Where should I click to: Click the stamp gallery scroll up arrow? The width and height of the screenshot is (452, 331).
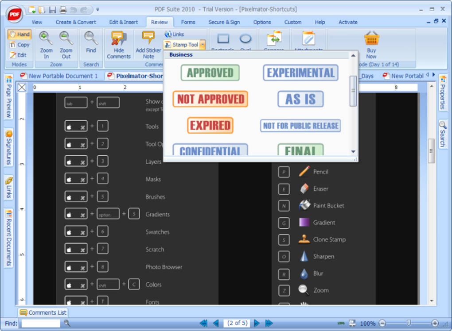pos(353,56)
